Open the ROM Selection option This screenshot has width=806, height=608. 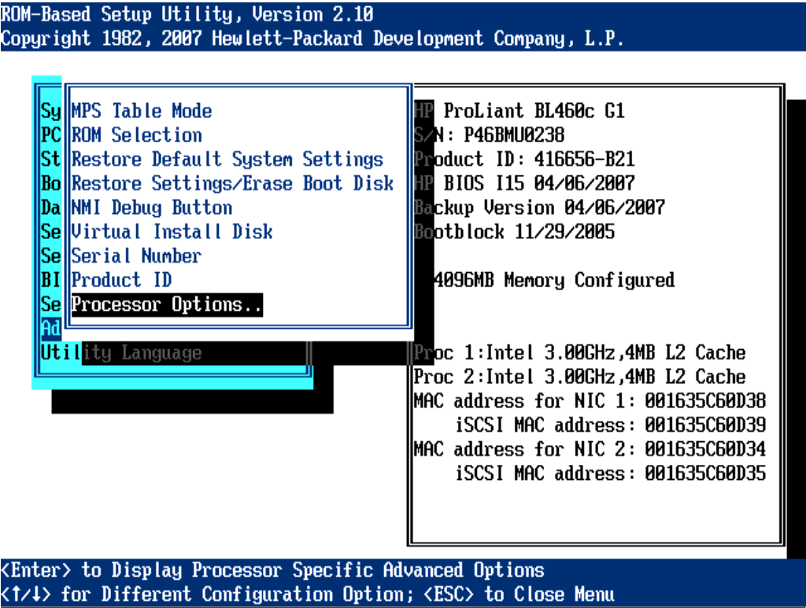(137, 135)
